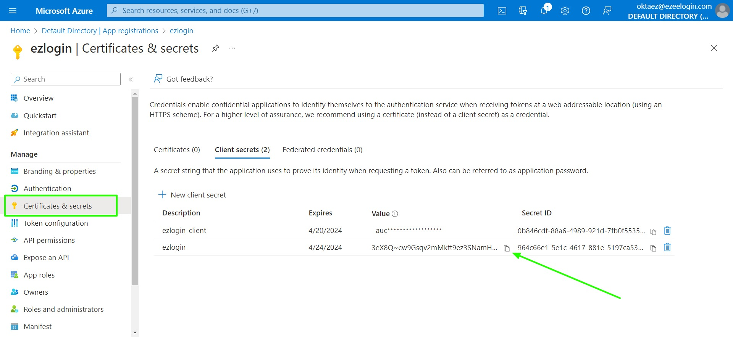Image resolution: width=733 pixels, height=337 pixels.
Task: Open Owners in the Manage menu
Action: 36,292
